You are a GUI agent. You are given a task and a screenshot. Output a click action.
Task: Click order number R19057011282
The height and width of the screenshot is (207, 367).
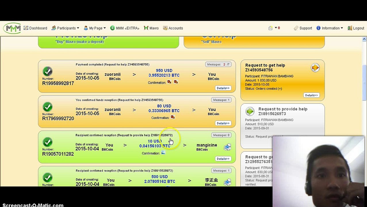[58, 154]
